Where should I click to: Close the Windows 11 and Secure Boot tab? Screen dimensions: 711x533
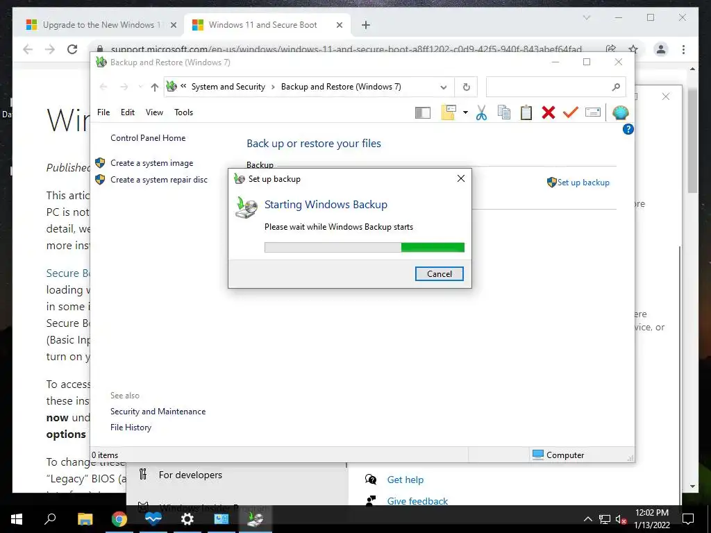pyautogui.click(x=339, y=25)
